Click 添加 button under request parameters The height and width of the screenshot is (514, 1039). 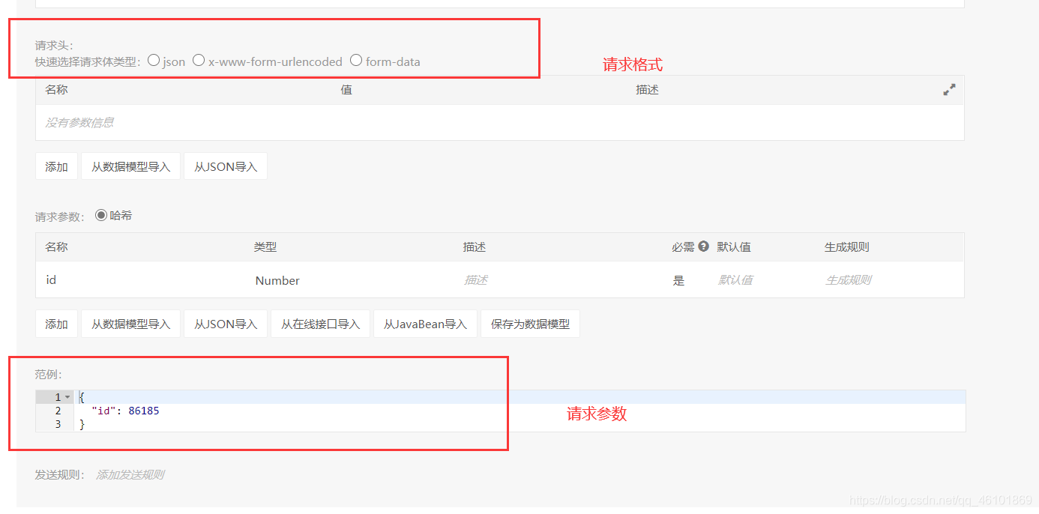coord(56,324)
